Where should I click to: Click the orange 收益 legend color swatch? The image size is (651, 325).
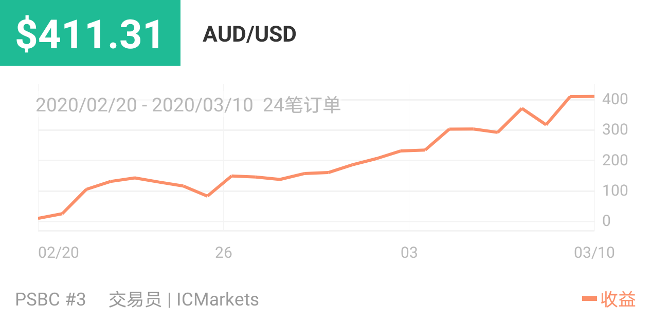[x=589, y=299]
